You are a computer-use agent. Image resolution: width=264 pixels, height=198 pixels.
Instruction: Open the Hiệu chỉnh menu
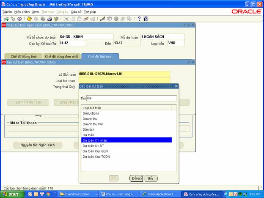(x=22, y=12)
